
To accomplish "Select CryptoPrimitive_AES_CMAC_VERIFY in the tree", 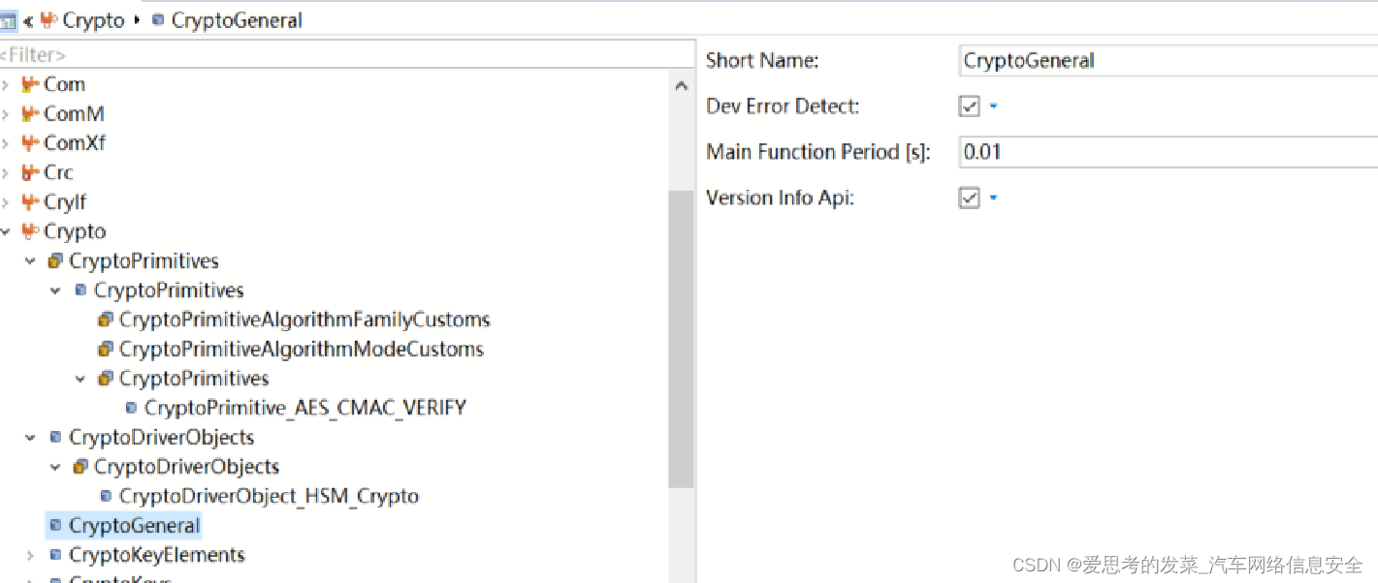I will pos(304,408).
